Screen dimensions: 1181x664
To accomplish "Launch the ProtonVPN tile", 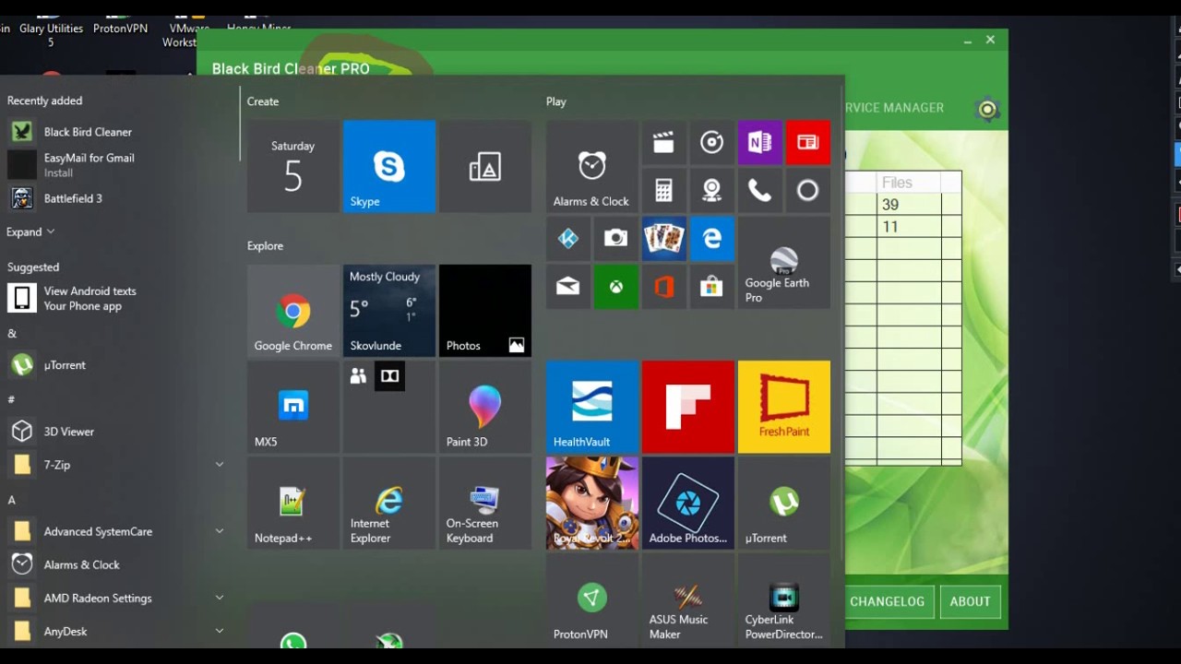I will pyautogui.click(x=591, y=599).
